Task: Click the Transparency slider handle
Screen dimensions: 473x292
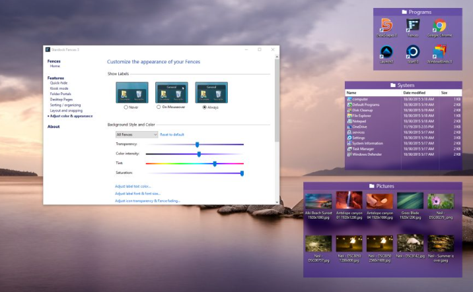Action: coord(198,145)
